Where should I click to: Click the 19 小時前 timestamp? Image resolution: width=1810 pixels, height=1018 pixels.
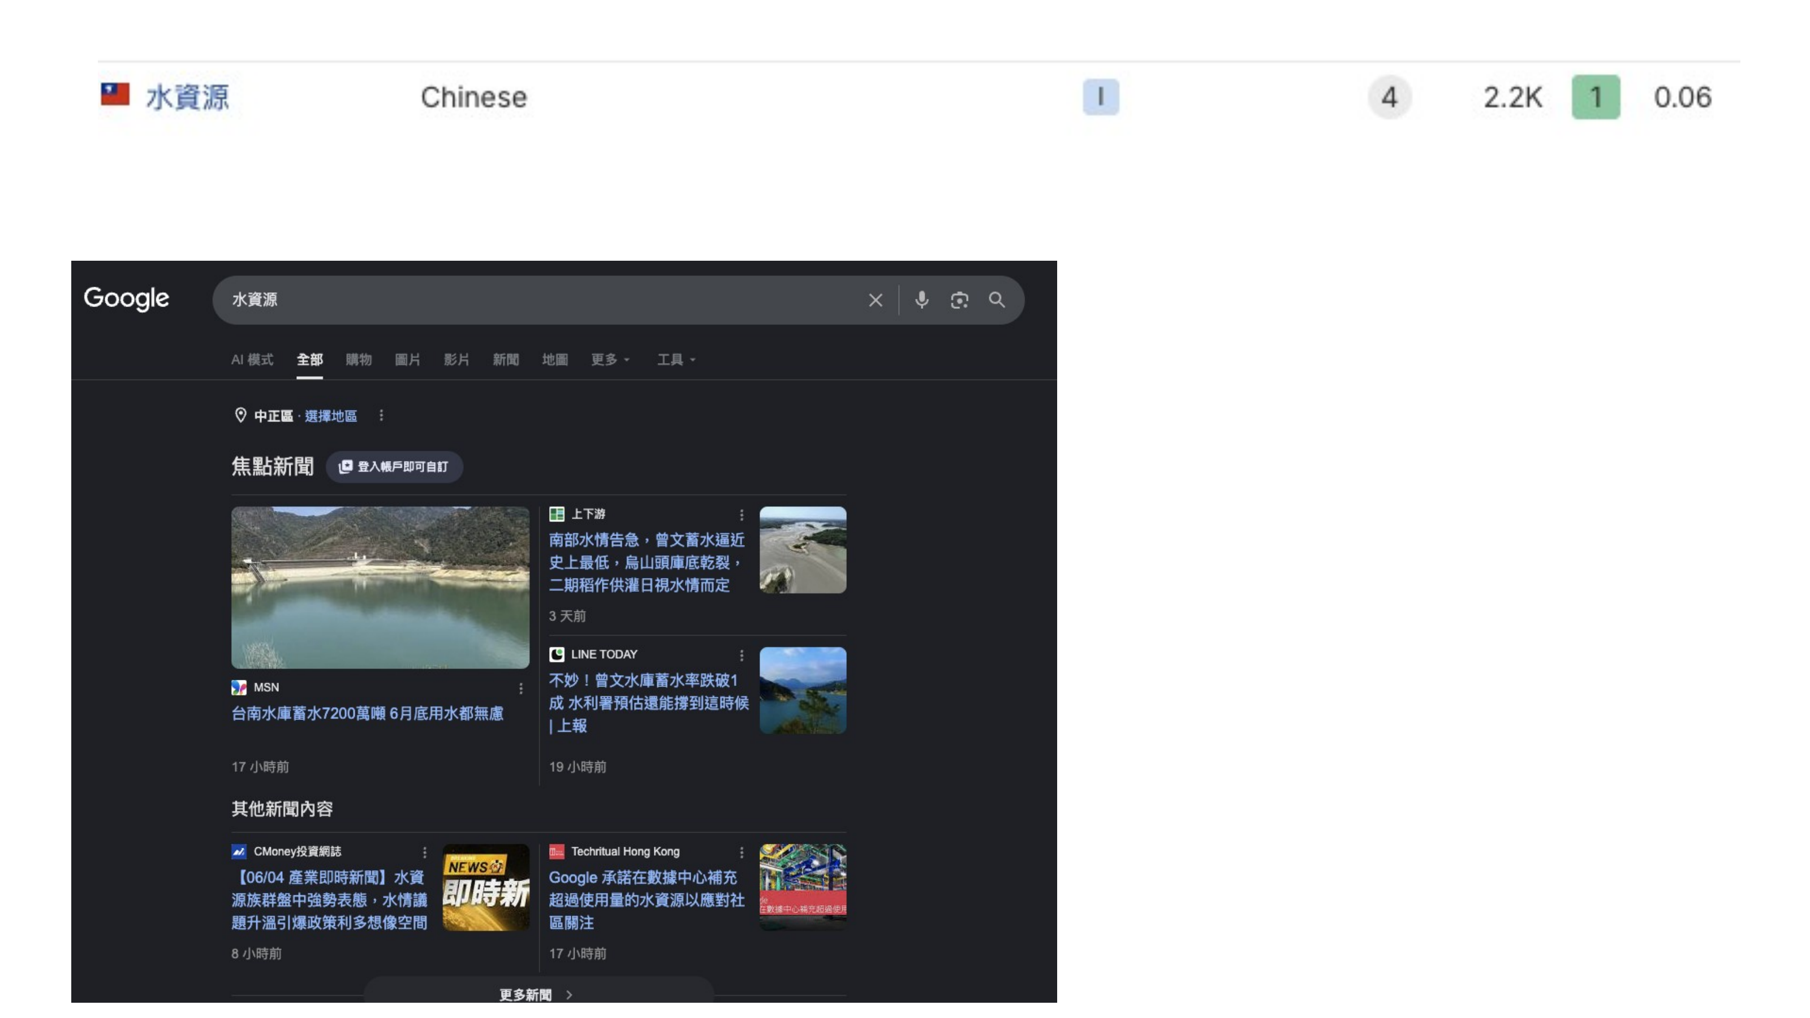(x=578, y=766)
